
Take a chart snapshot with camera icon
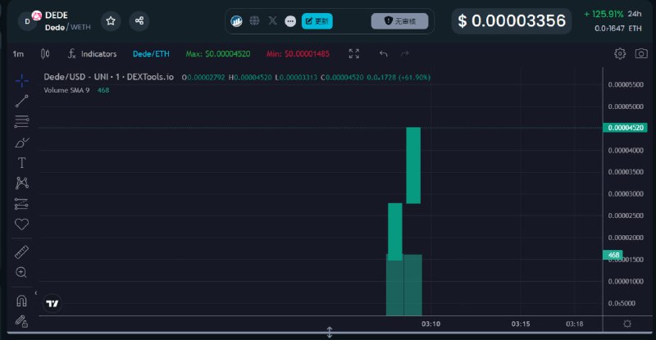point(641,54)
